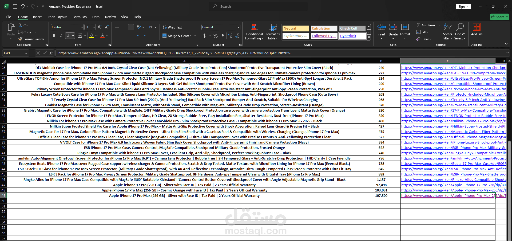512x241 pixels.
Task: Open the Clipboard pane launcher
Action: (x=47, y=45)
